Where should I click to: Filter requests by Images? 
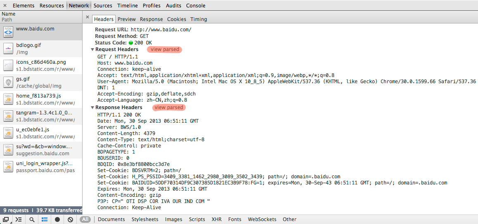[173, 219]
